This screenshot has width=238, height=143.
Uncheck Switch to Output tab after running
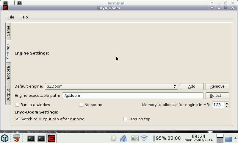17,119
